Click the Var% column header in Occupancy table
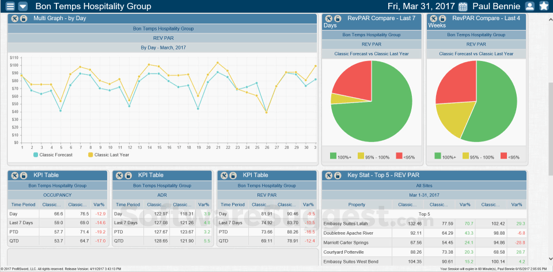The width and height of the screenshot is (553, 272). (99, 205)
